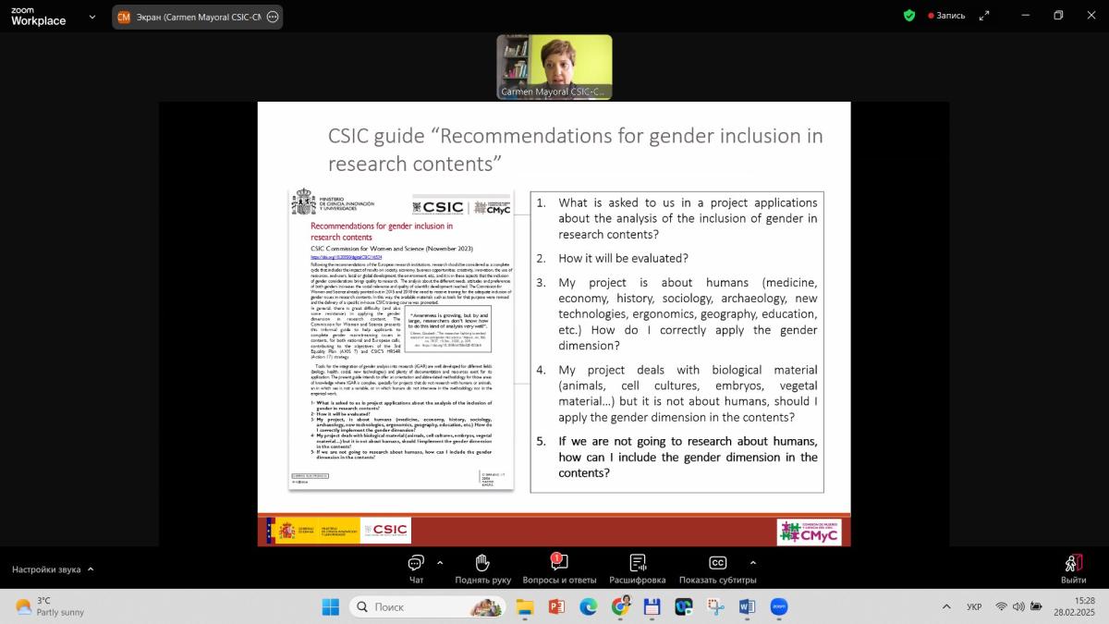1109x624 pixels.
Task: Open more options on the screen share tab
Action: pos(273,17)
